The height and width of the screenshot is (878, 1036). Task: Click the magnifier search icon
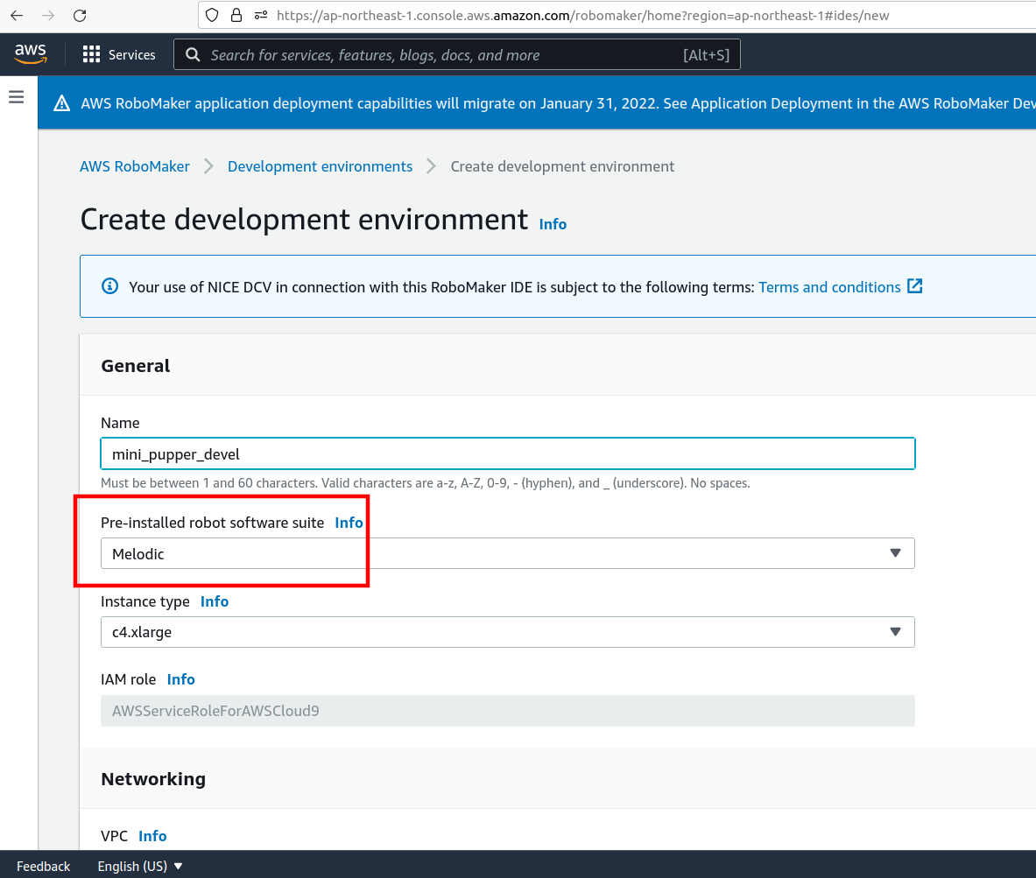(193, 55)
